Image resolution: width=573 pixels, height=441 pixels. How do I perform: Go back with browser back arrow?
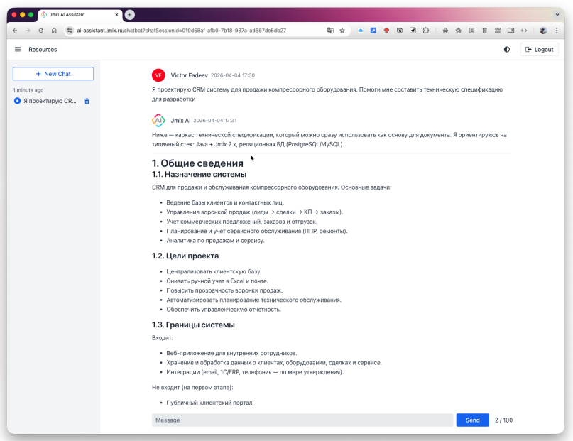click(15, 31)
